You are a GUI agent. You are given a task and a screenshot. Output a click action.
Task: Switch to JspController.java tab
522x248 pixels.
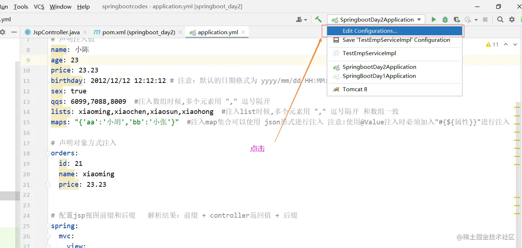[56, 32]
